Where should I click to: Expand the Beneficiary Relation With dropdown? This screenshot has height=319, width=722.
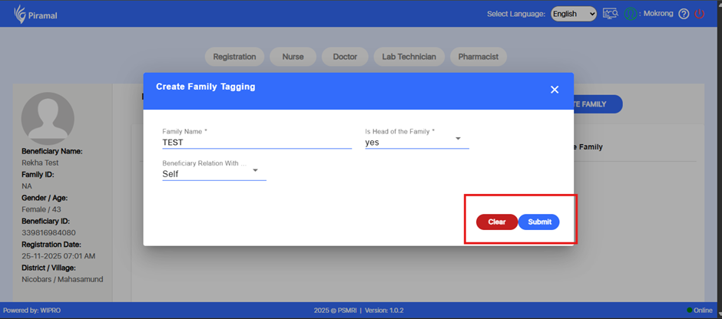(x=255, y=170)
